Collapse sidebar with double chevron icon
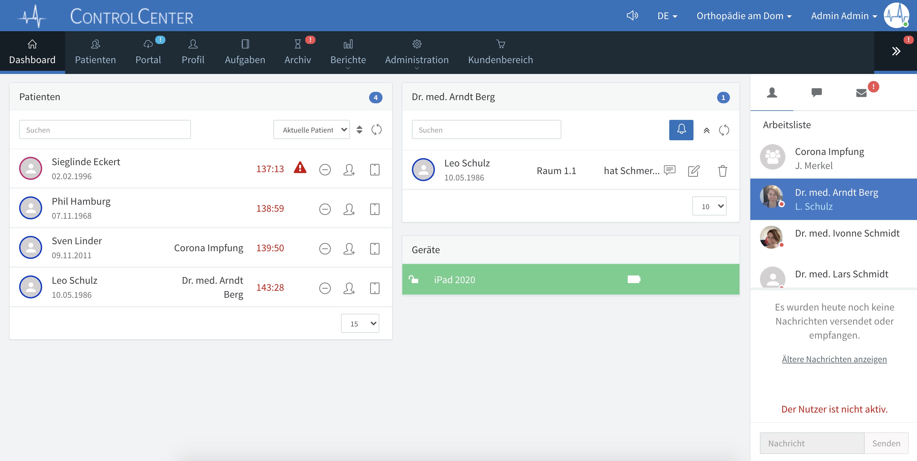This screenshot has height=461, width=917. click(896, 51)
